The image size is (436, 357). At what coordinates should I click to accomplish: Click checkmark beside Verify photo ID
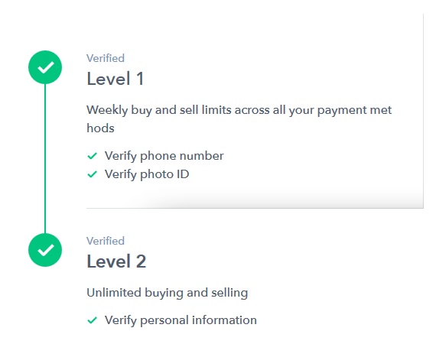(x=92, y=174)
